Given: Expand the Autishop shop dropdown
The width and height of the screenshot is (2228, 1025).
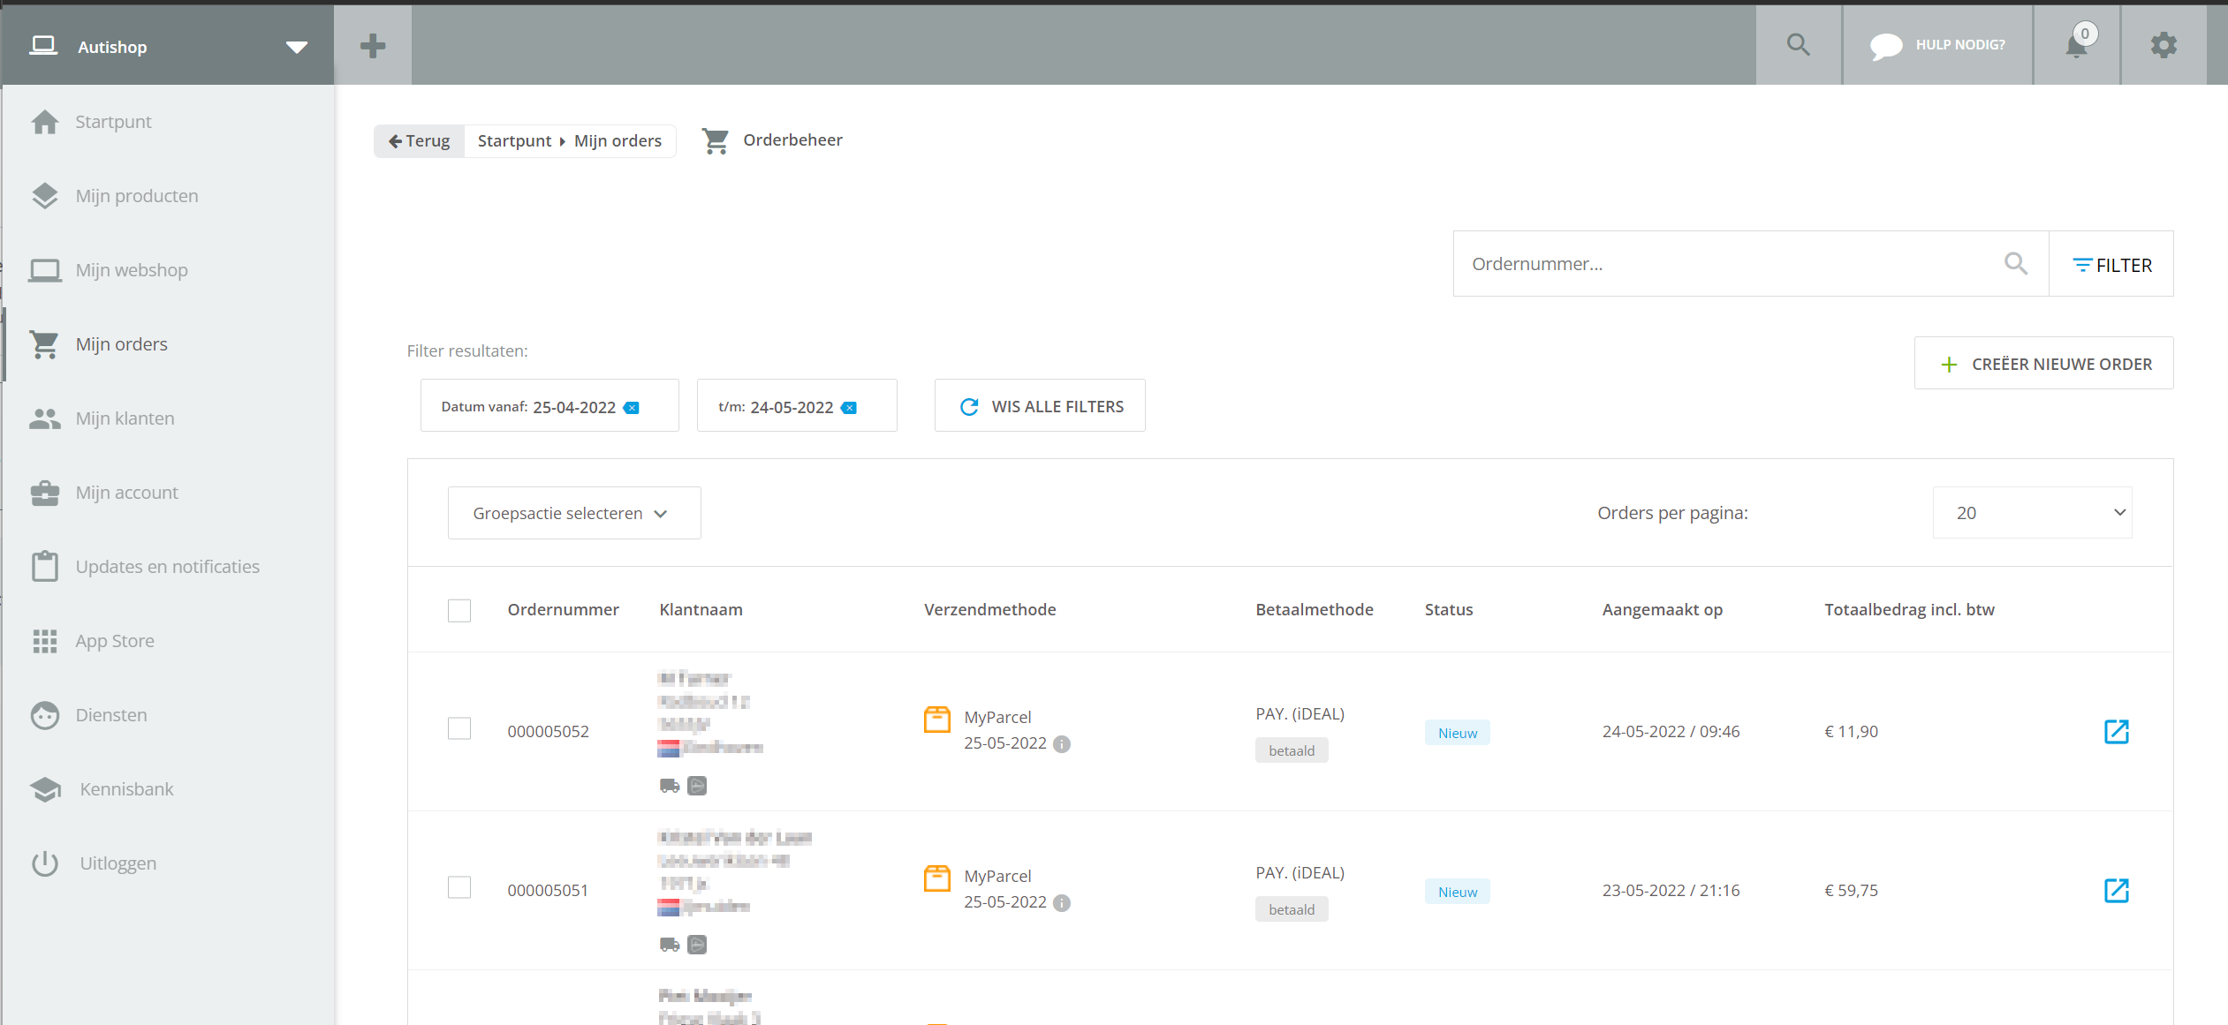Looking at the screenshot, I should 297,47.
